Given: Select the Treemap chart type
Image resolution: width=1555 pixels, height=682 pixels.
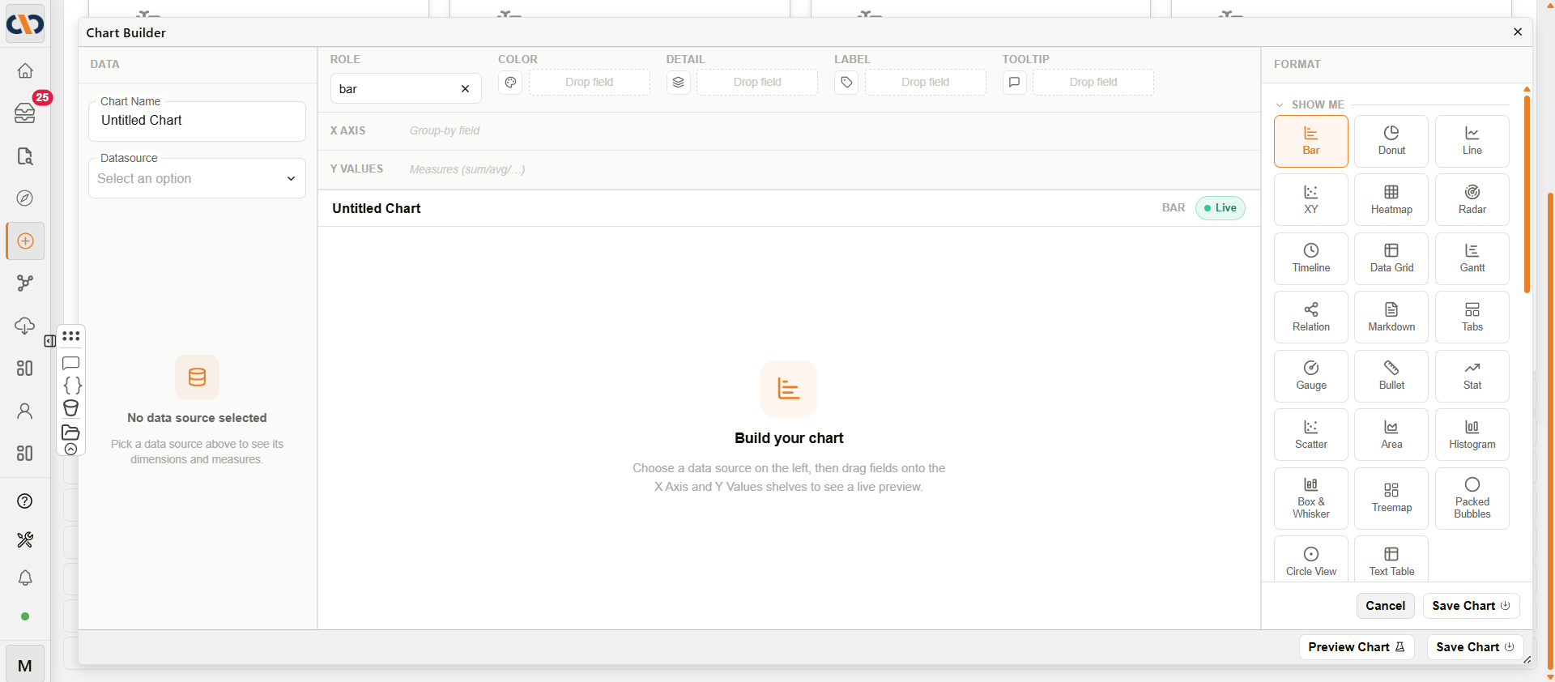Looking at the screenshot, I should pyautogui.click(x=1391, y=498).
